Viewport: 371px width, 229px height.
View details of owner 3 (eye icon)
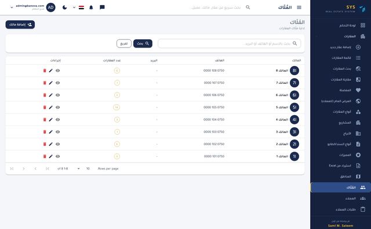[x=58, y=132]
